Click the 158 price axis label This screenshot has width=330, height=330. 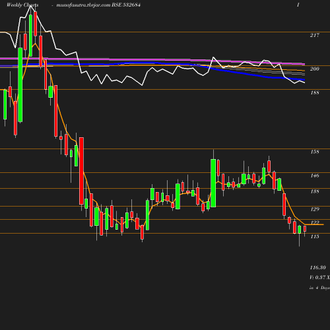pos(315,152)
